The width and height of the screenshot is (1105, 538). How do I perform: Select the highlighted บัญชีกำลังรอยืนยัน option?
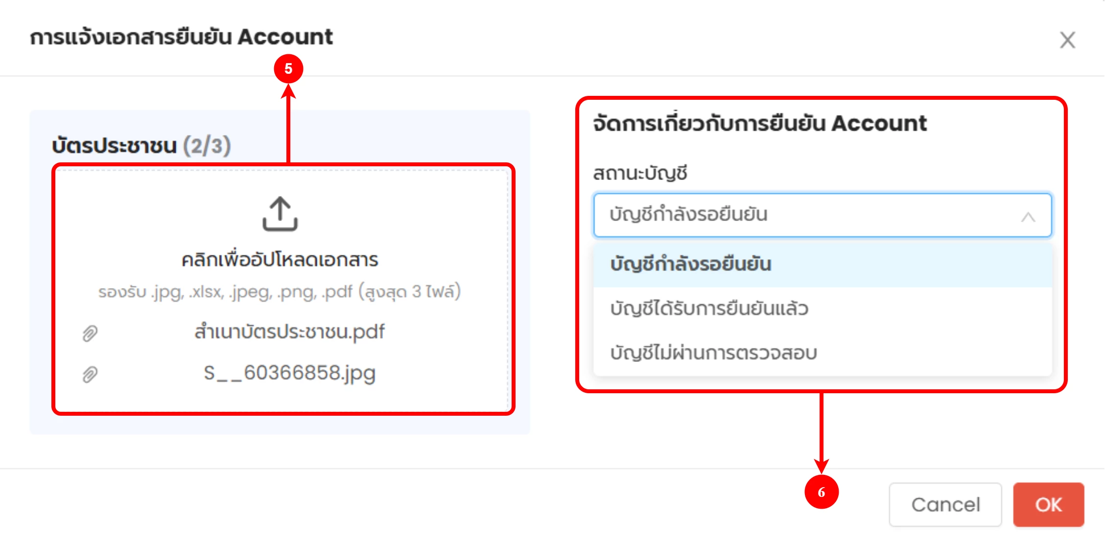(x=691, y=265)
